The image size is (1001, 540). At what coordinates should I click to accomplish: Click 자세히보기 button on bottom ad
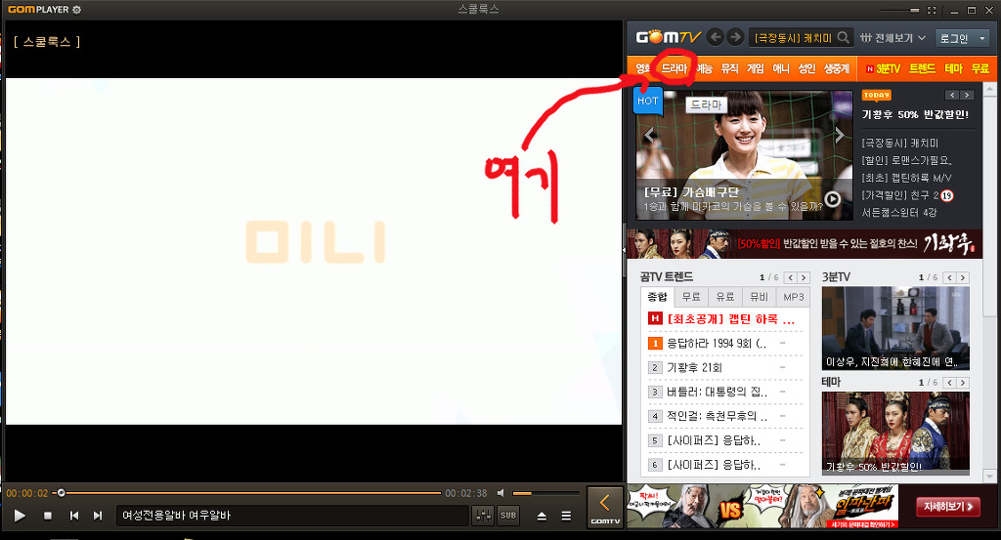tap(948, 507)
